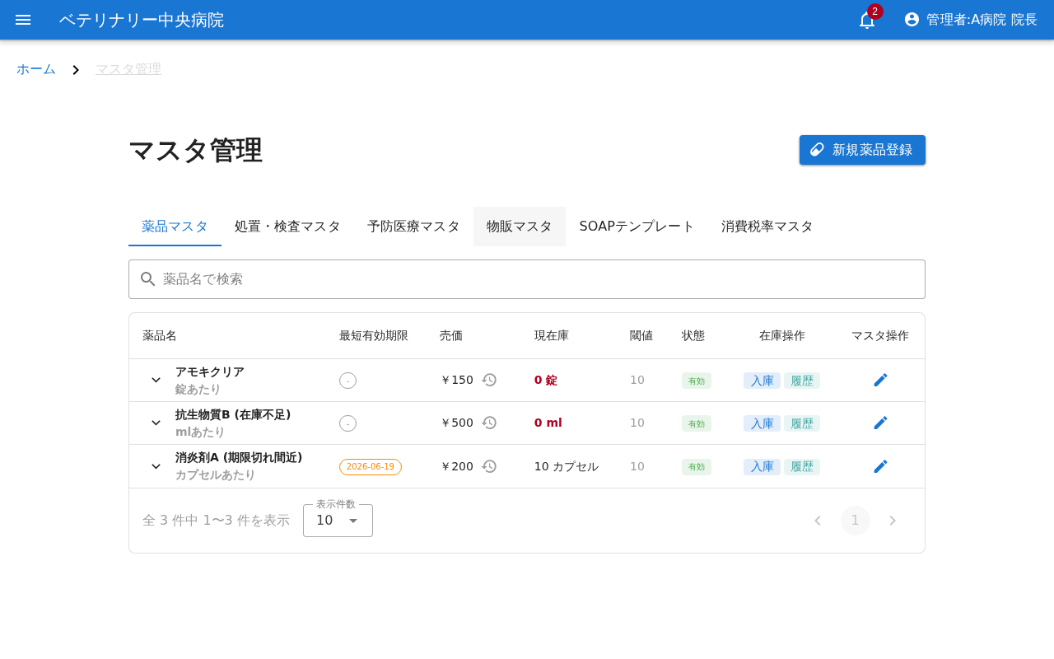Click 在庫操作 column header
The height and width of the screenshot is (659, 1054).
click(782, 336)
